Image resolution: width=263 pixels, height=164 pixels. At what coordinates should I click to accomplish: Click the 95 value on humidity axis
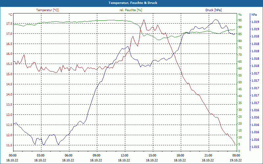(x=240, y=20)
